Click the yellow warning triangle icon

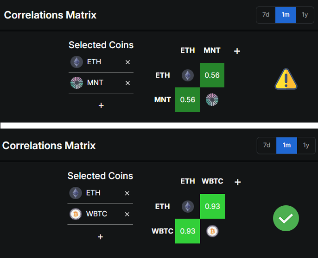click(x=286, y=79)
